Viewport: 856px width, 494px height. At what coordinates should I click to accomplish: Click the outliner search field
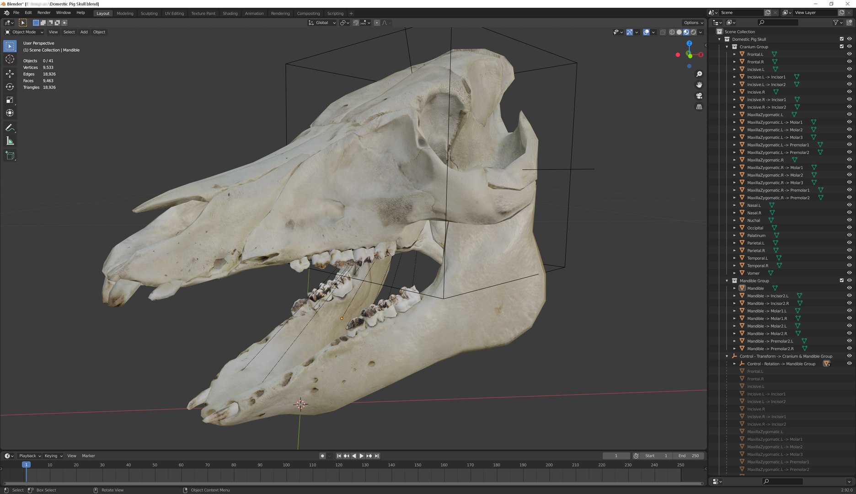(778, 22)
